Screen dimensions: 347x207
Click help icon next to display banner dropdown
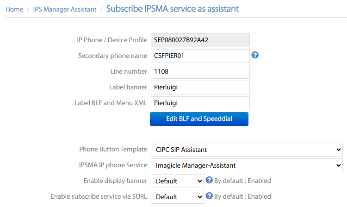coord(209,180)
